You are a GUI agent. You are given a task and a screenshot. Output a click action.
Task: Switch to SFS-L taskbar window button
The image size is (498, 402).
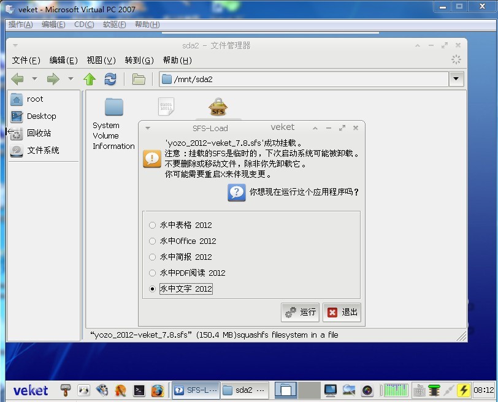(196, 390)
